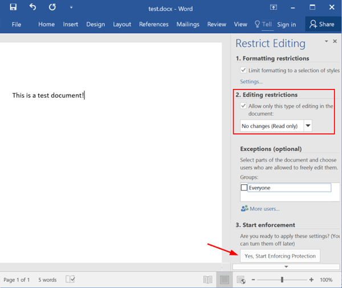
Task: Undo the last action
Action: (x=32, y=7)
